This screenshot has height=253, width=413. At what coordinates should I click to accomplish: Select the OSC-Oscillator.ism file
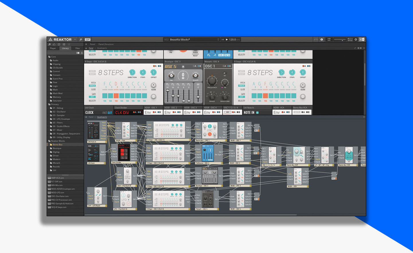tap(65, 196)
